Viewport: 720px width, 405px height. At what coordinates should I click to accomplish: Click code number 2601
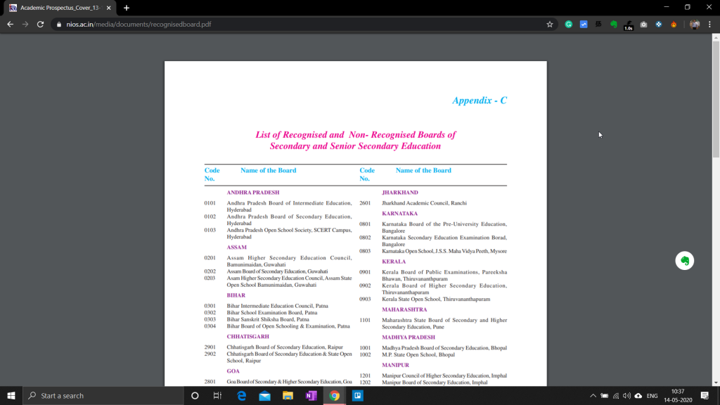365,203
